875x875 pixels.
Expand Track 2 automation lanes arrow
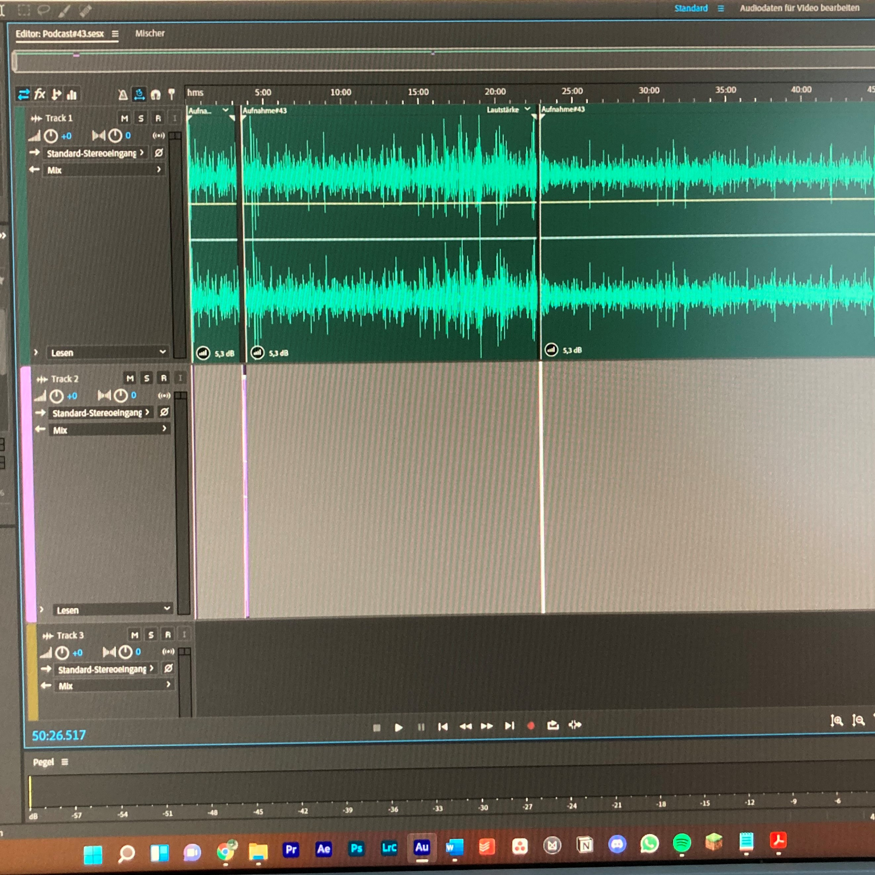click(x=42, y=610)
